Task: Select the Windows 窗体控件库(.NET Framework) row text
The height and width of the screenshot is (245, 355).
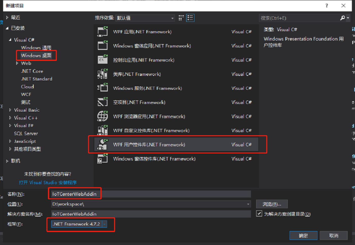Action: click(154, 159)
